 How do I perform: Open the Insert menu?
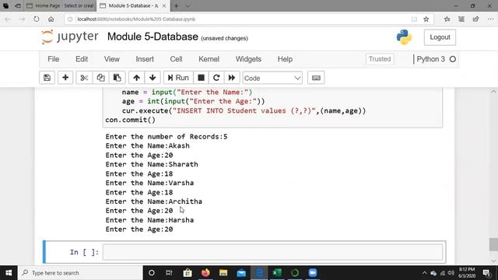click(145, 59)
